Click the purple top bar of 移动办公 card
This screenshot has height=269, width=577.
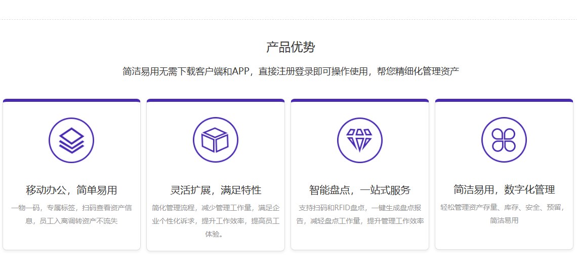click(71, 100)
